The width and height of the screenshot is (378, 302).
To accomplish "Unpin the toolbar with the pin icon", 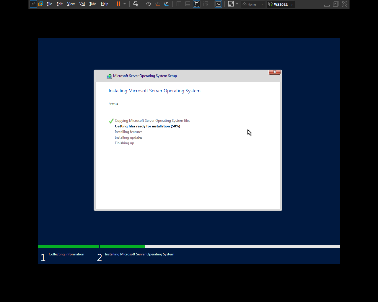I will [33, 4].
